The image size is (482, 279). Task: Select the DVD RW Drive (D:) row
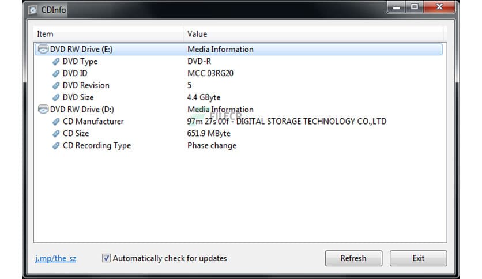click(239, 109)
